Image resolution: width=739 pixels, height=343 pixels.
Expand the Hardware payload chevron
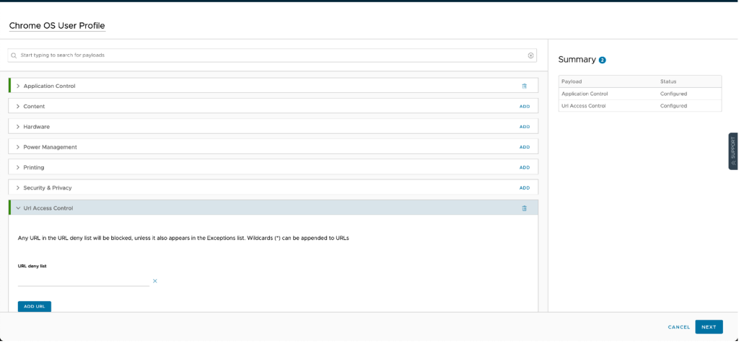click(18, 127)
